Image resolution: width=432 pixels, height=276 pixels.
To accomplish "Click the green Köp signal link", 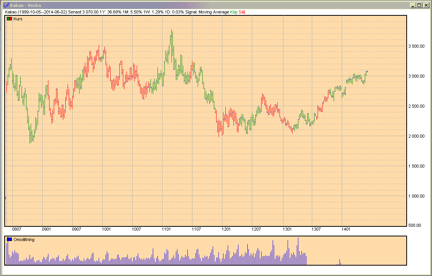I will pyautogui.click(x=233, y=12).
